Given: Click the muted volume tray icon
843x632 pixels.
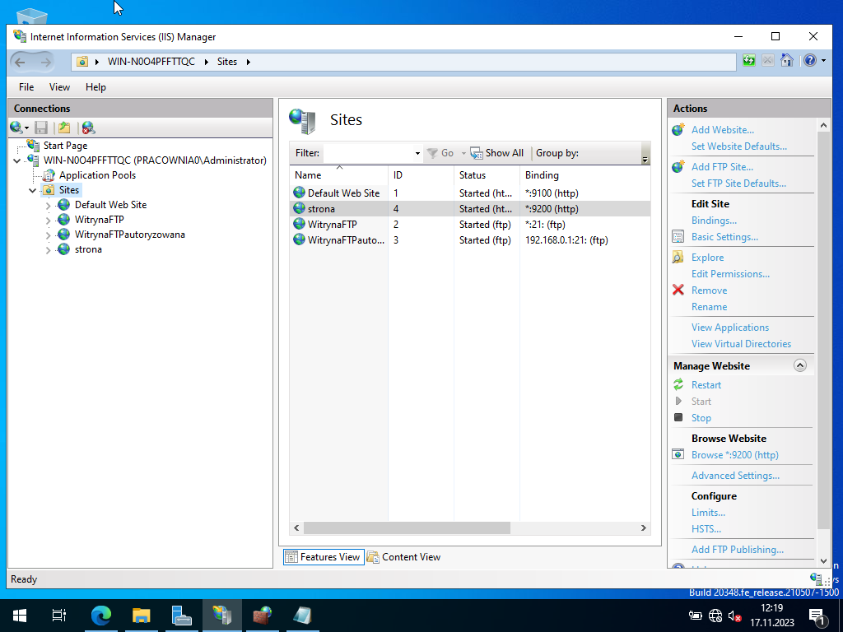Looking at the screenshot, I should tap(735, 616).
